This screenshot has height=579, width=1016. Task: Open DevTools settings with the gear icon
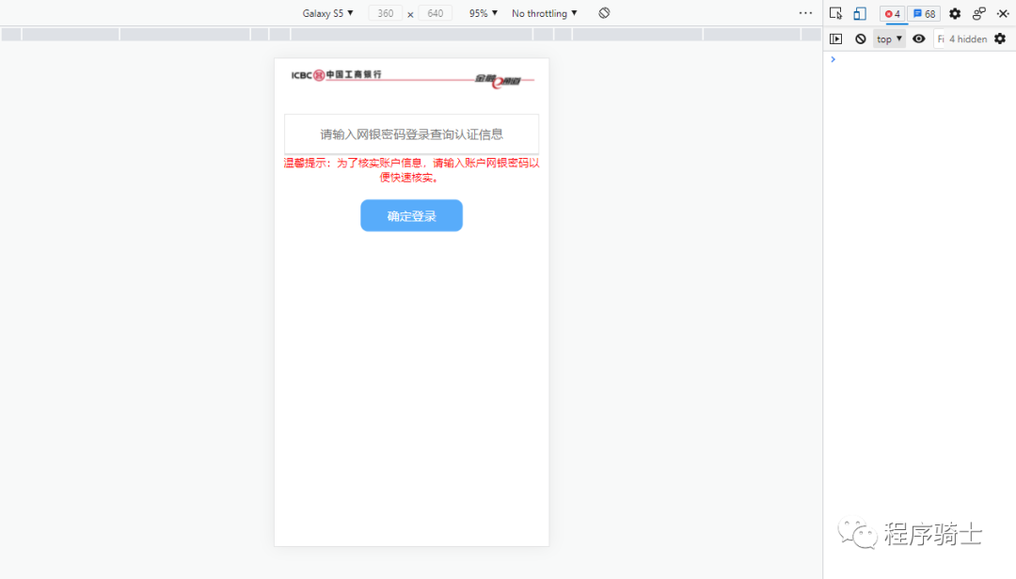click(954, 13)
